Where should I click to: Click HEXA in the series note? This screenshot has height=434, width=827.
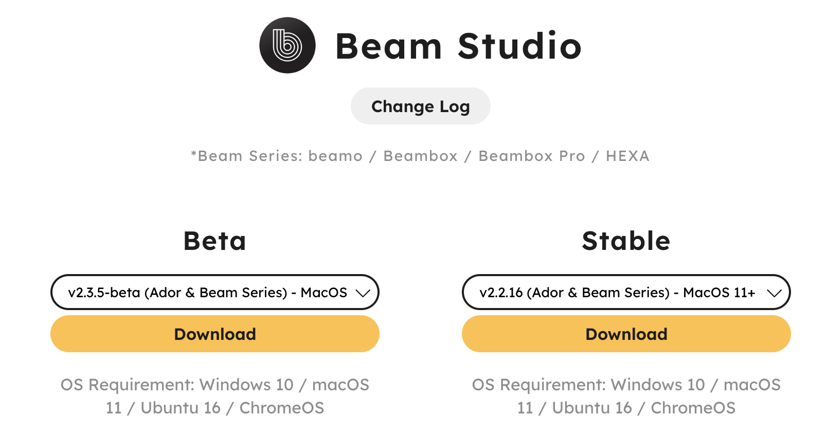(x=627, y=156)
